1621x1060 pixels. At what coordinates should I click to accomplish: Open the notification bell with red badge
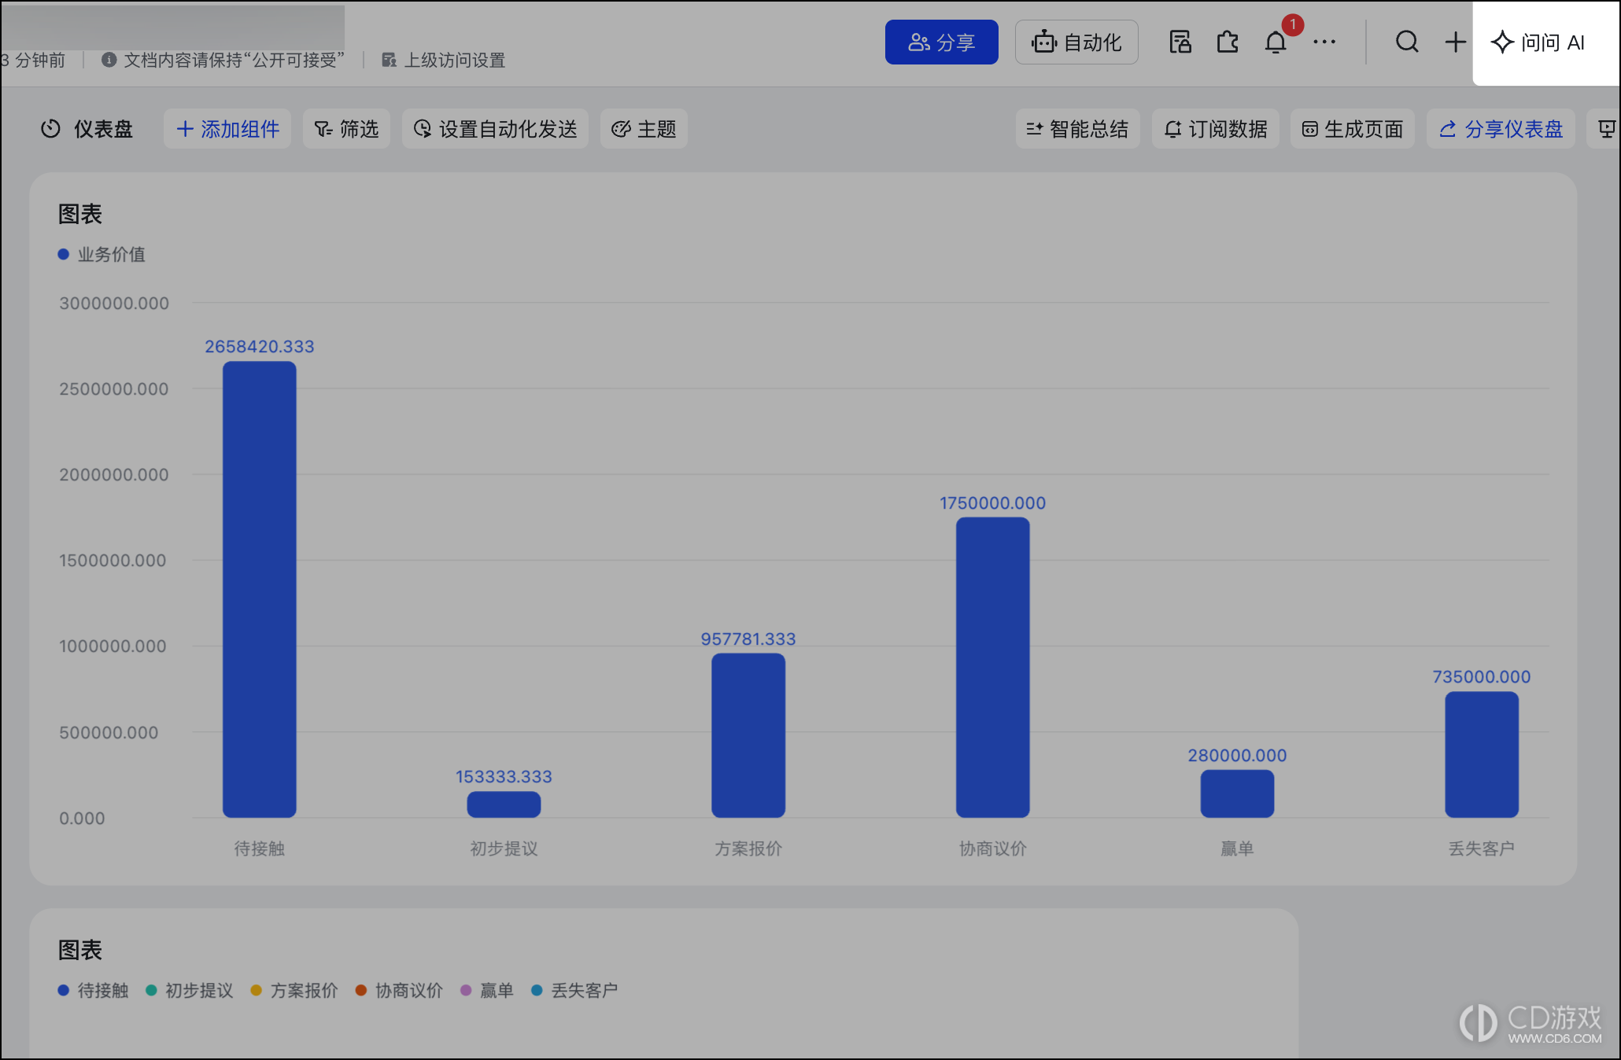click(x=1276, y=42)
